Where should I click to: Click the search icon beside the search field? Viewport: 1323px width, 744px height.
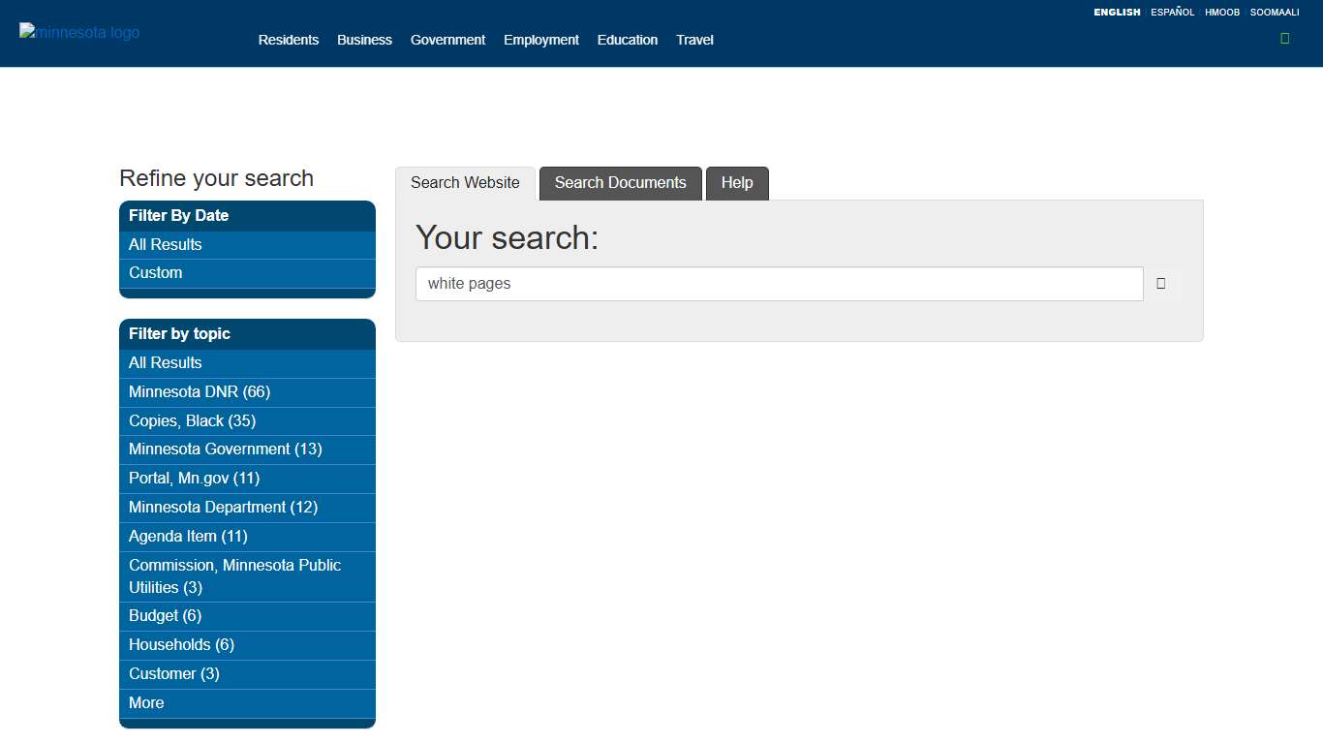click(1160, 283)
